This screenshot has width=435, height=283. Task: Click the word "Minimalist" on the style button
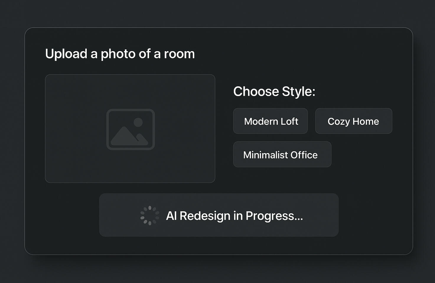pyautogui.click(x=265, y=155)
